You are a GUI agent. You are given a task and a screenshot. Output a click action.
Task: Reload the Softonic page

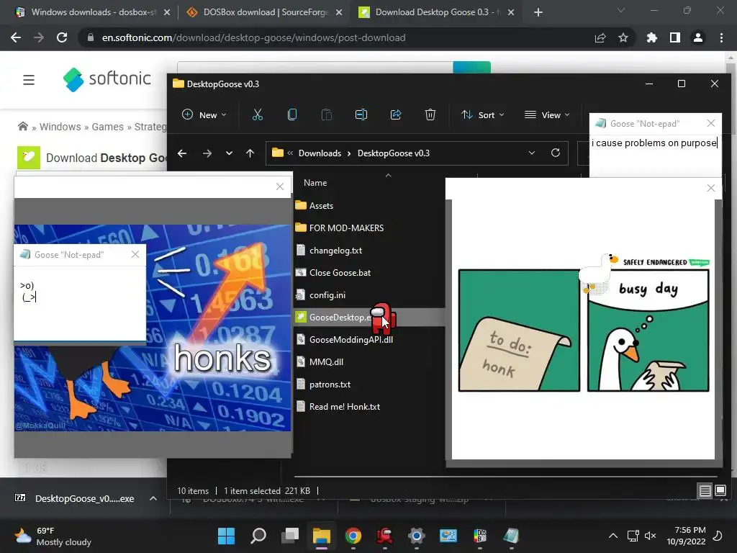[x=62, y=37]
